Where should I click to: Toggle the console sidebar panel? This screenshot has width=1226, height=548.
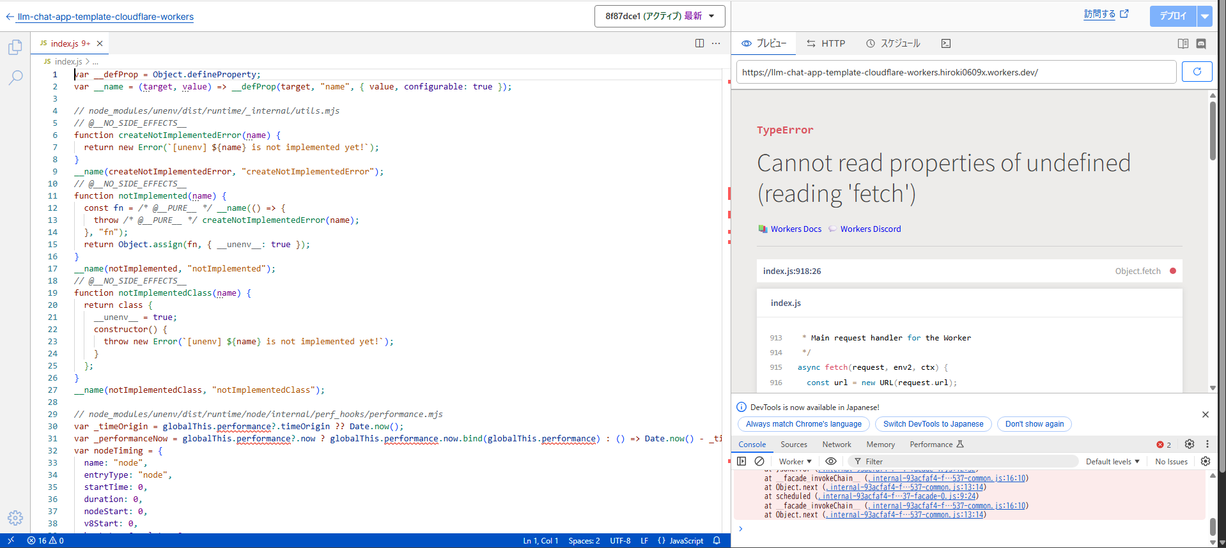741,461
